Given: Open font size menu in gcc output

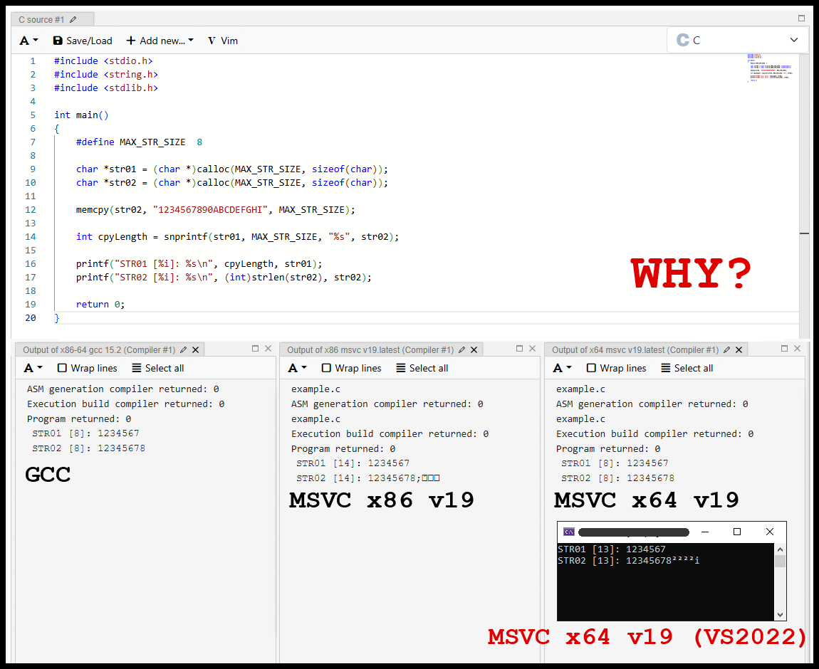Looking at the screenshot, I should coord(33,368).
